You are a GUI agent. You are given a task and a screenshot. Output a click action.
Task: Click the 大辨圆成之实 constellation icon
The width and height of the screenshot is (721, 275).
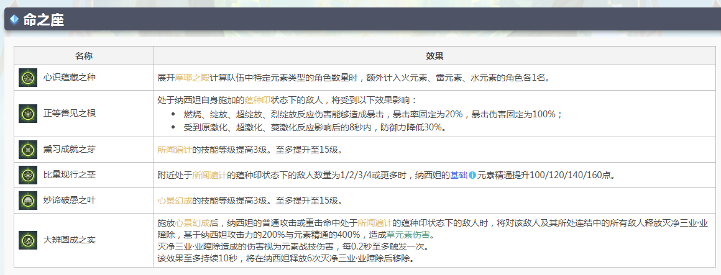coord(27,240)
